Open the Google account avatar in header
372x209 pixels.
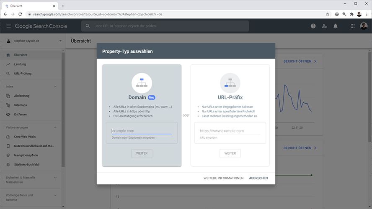coord(364,26)
